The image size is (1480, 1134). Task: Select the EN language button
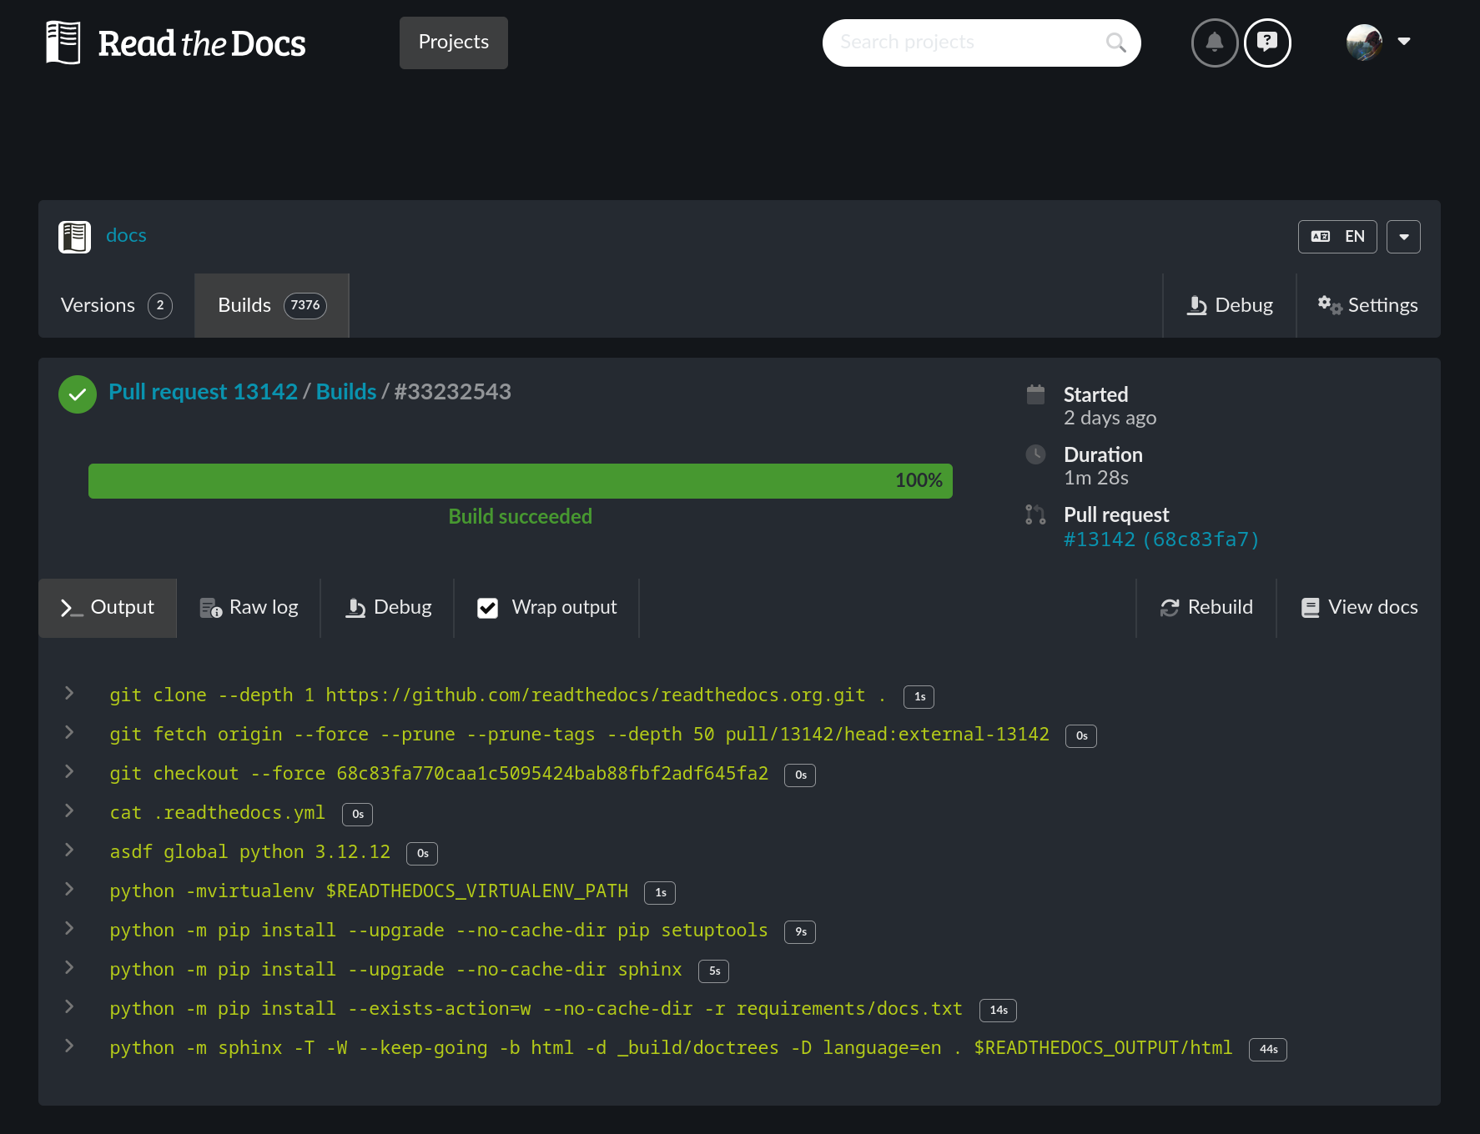(x=1337, y=237)
